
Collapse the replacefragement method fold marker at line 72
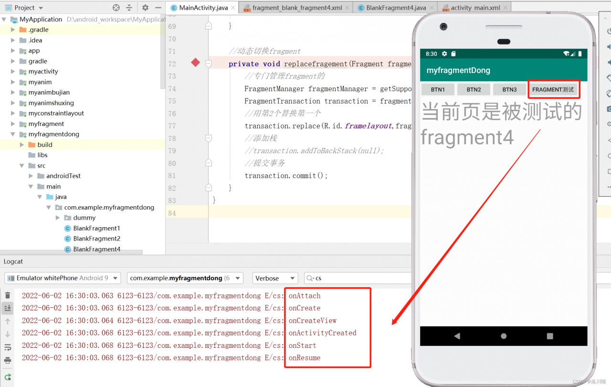[209, 63]
